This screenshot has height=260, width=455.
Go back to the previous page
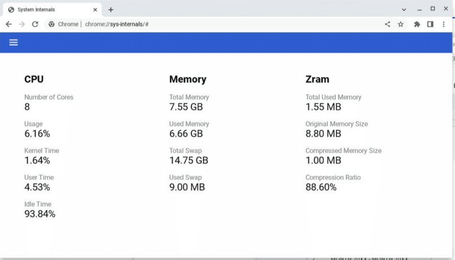click(9, 24)
